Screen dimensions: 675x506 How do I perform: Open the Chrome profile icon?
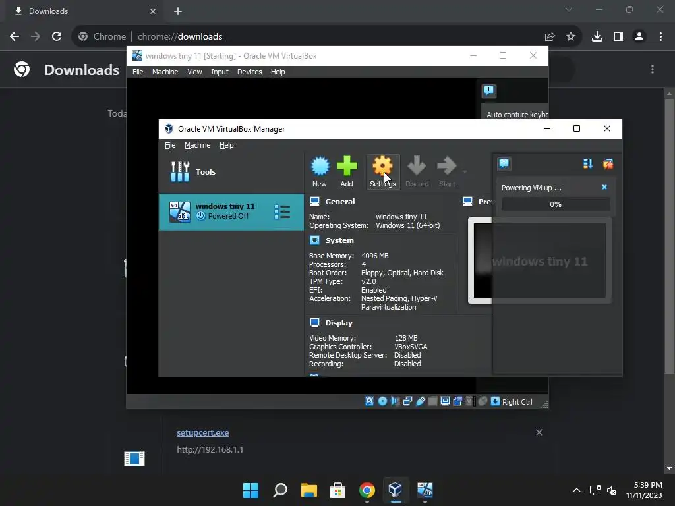(x=639, y=37)
